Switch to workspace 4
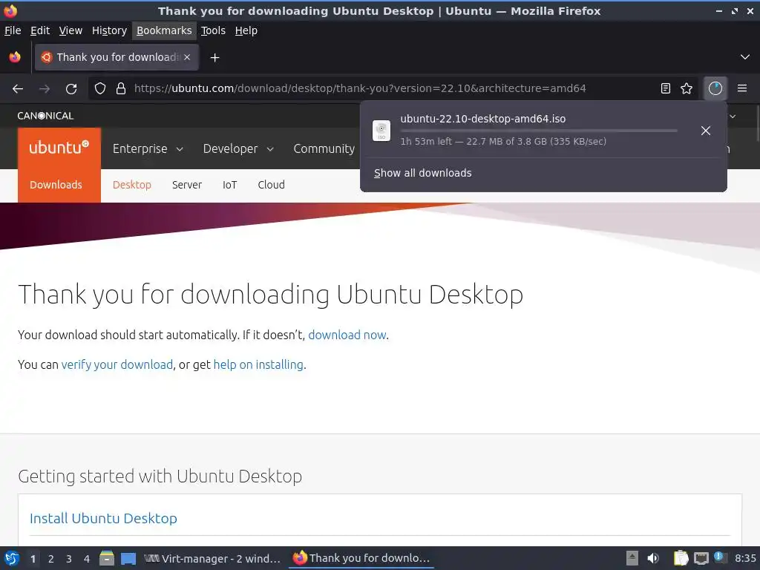760x570 pixels. pyautogui.click(x=87, y=559)
